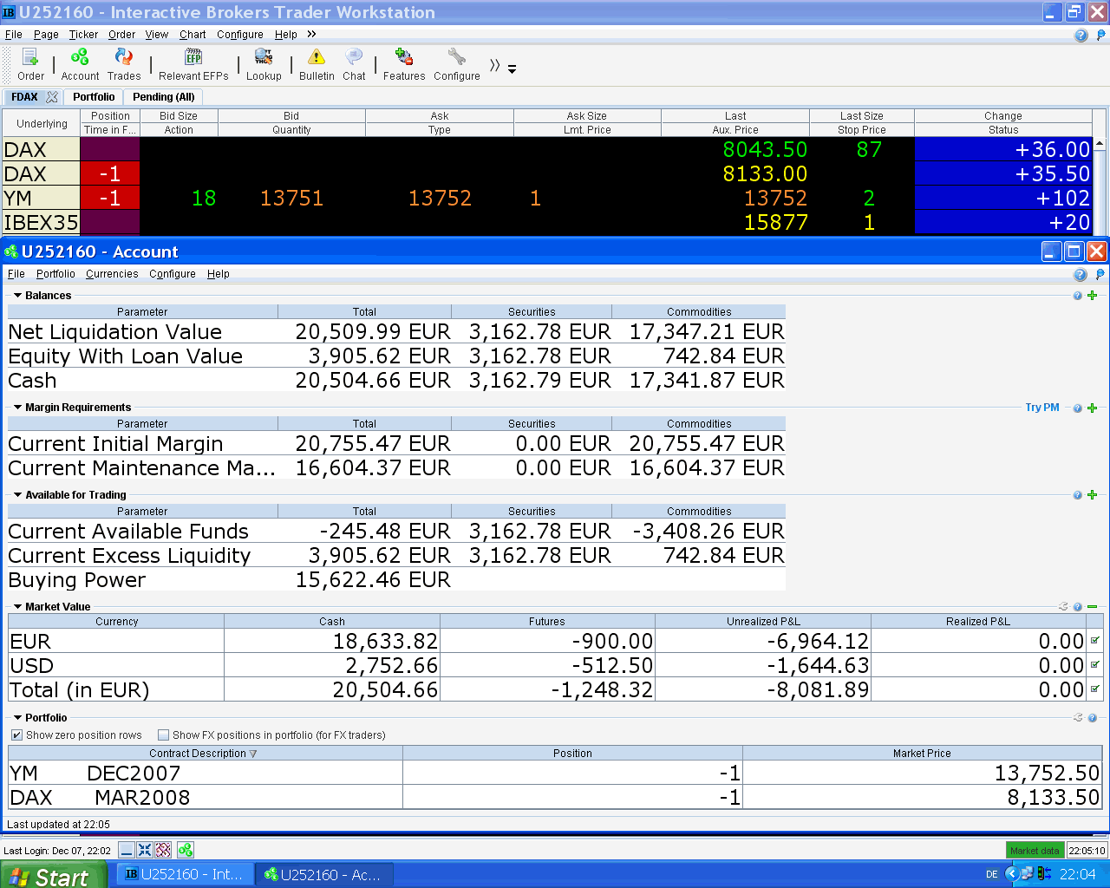
Task: Expand the toolbar overflow chevrons
Action: 495,66
